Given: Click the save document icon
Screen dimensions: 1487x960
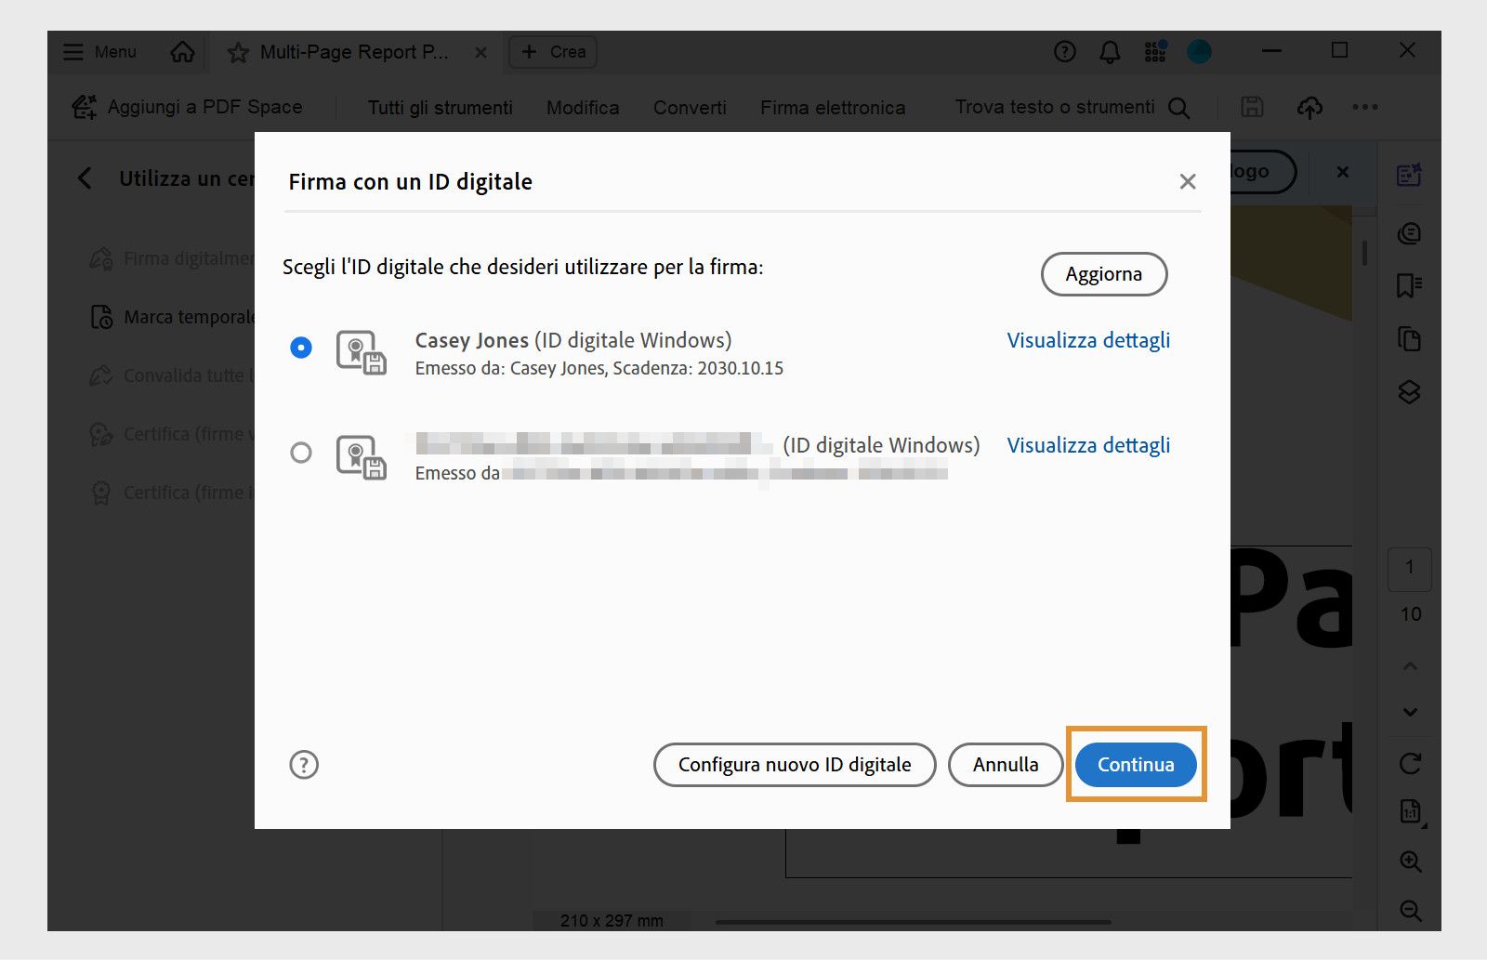Looking at the screenshot, I should (1251, 107).
